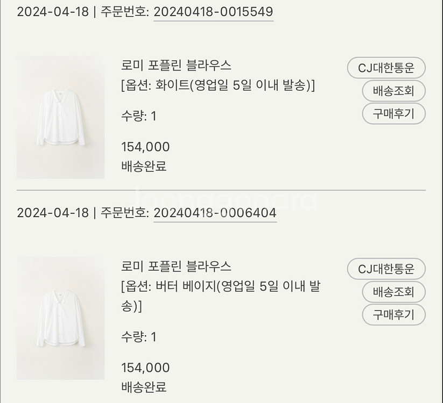
Task: Open 로미 포플린 블라우스 in the 버터 베이지 order
Action: (177, 267)
